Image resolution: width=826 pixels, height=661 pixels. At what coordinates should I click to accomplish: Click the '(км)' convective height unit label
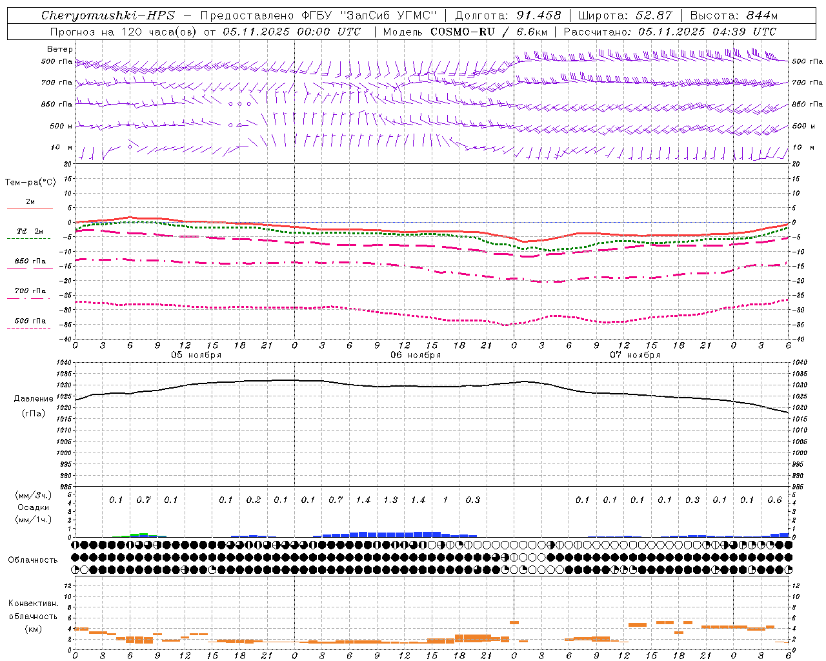[x=34, y=629]
